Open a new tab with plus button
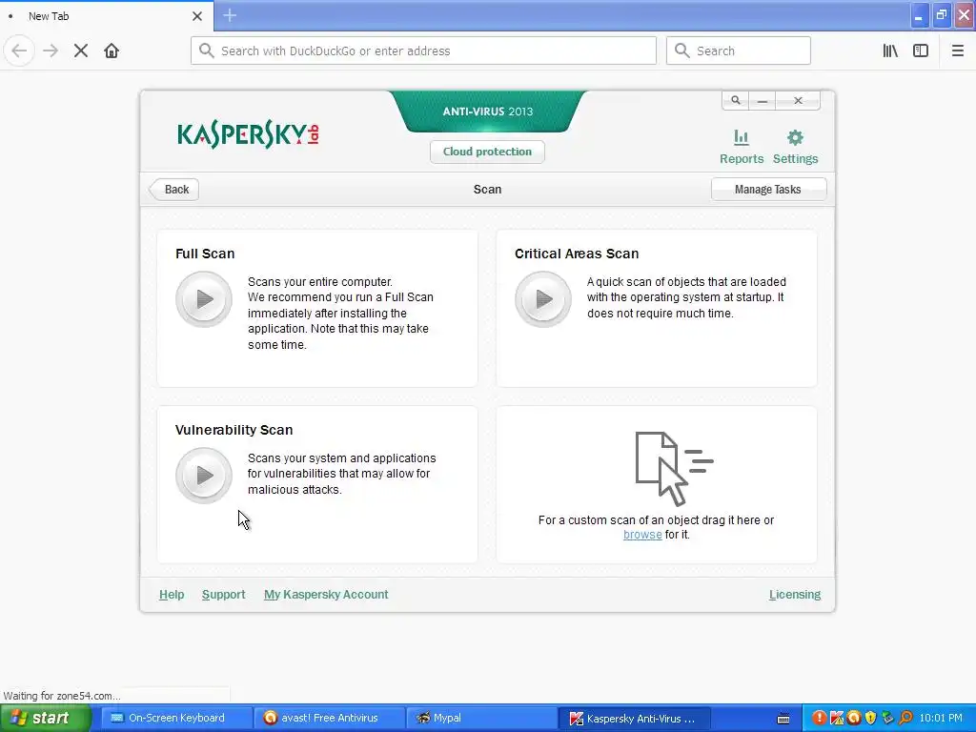This screenshot has height=732, width=976. coord(230,15)
